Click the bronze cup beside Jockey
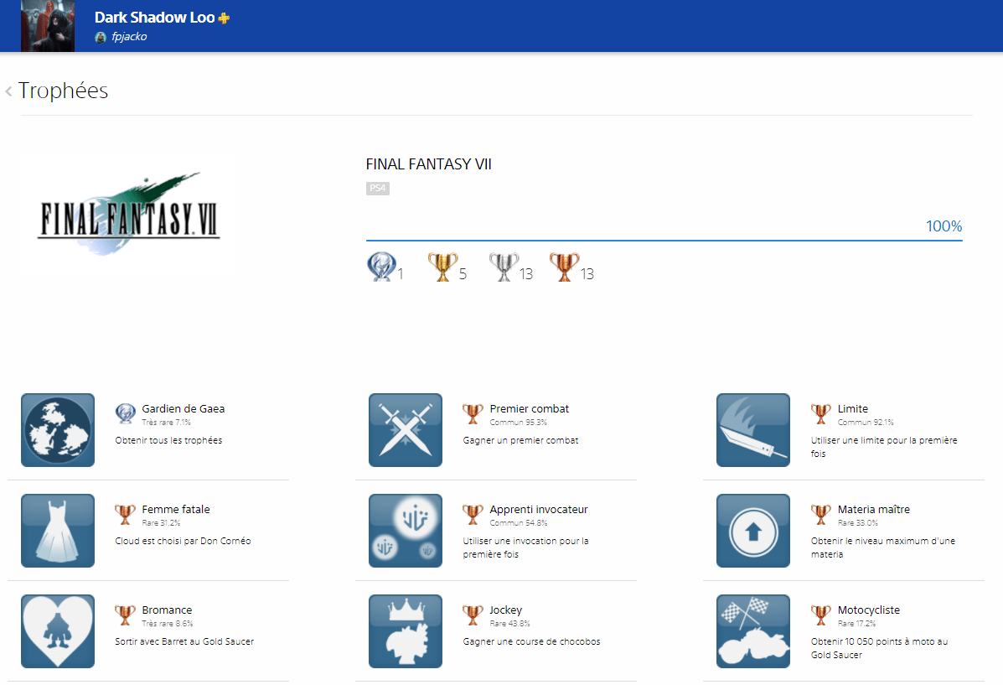Image resolution: width=1003 pixels, height=685 pixels. pyautogui.click(x=473, y=615)
